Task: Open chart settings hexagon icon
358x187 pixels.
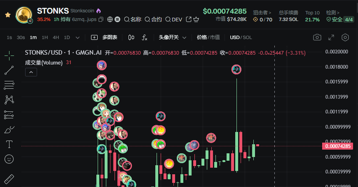Action: 345,37
